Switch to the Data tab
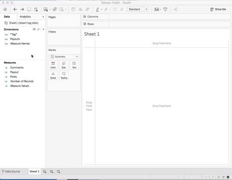The height and width of the screenshot is (180, 232). point(7,17)
